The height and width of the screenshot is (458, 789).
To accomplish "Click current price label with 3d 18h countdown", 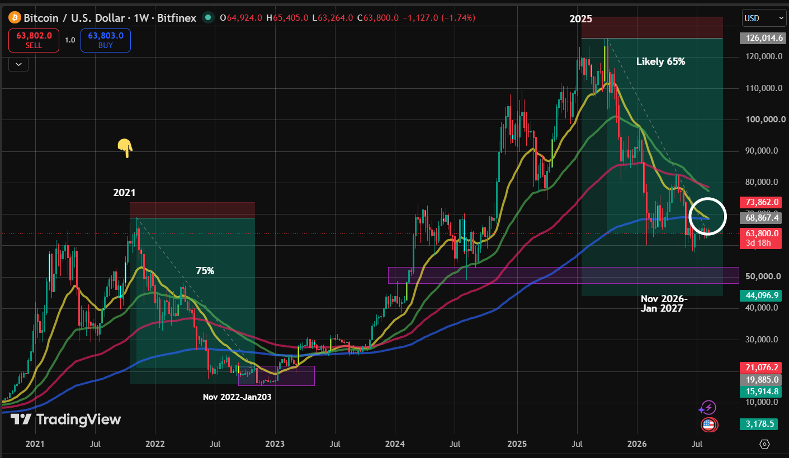I will (761, 238).
